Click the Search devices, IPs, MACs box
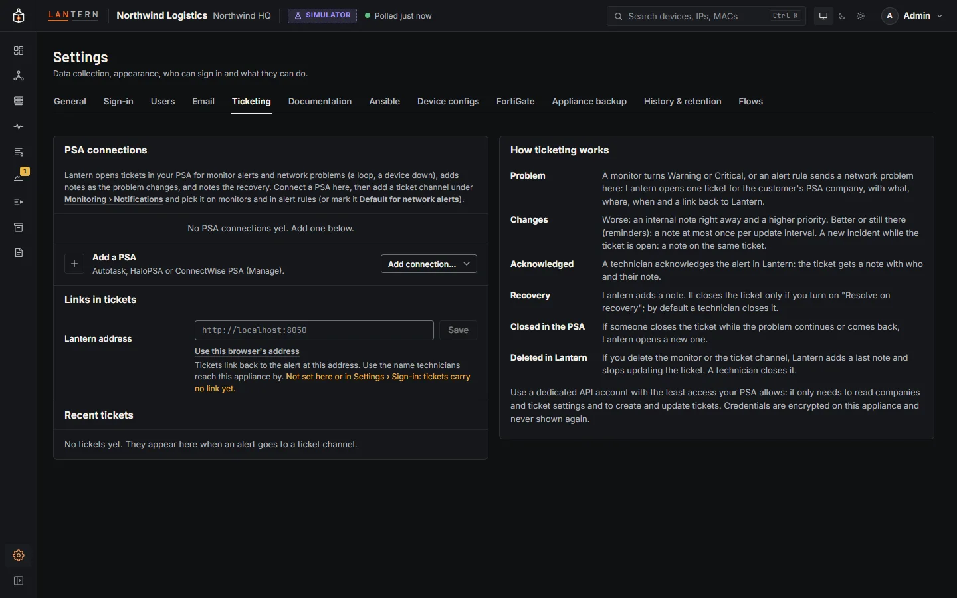The width and height of the screenshot is (957, 598). 706,16
